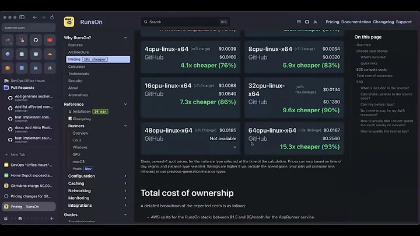Open the pinned shortcut right of Gmail
Screen dimensions: 420x236
[22, 40]
